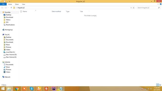162x91 pixels.
Task: Open Videos under Libraries
Action: coord(8,72)
